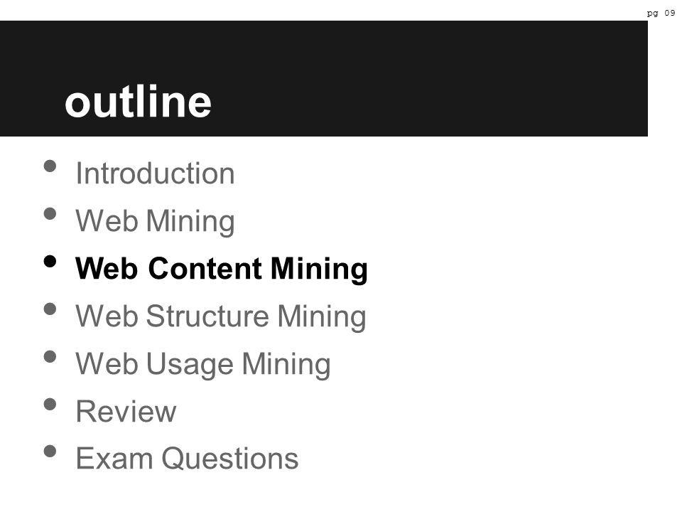Click the bullet beside Introduction
The height and width of the screenshot is (512, 682).
tap(50, 166)
